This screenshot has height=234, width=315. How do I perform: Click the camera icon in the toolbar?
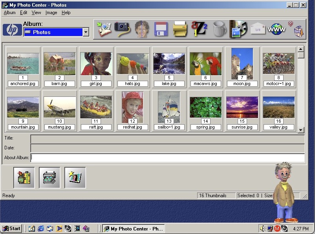(122, 29)
